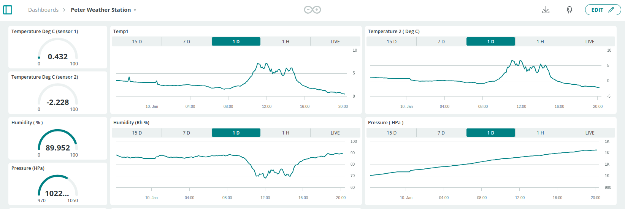Screen dimensions: 625x209
Task: Click the Arduino infinity logo
Action: (x=312, y=10)
